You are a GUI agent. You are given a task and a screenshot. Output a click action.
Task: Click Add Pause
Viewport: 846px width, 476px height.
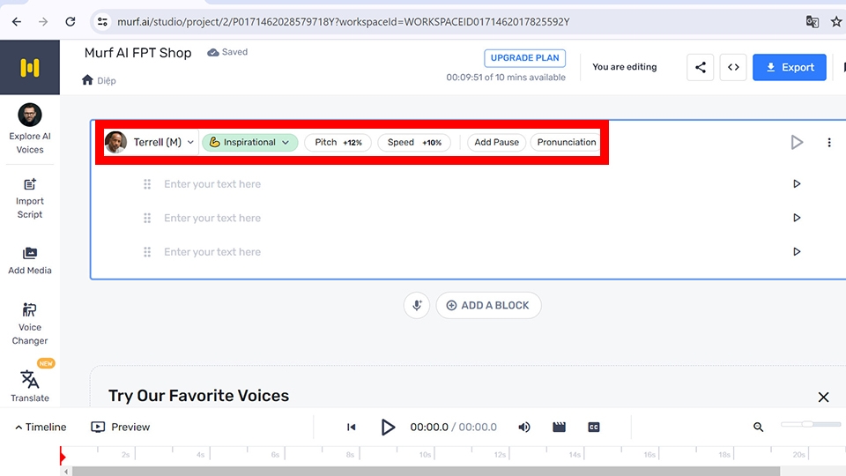click(x=496, y=143)
